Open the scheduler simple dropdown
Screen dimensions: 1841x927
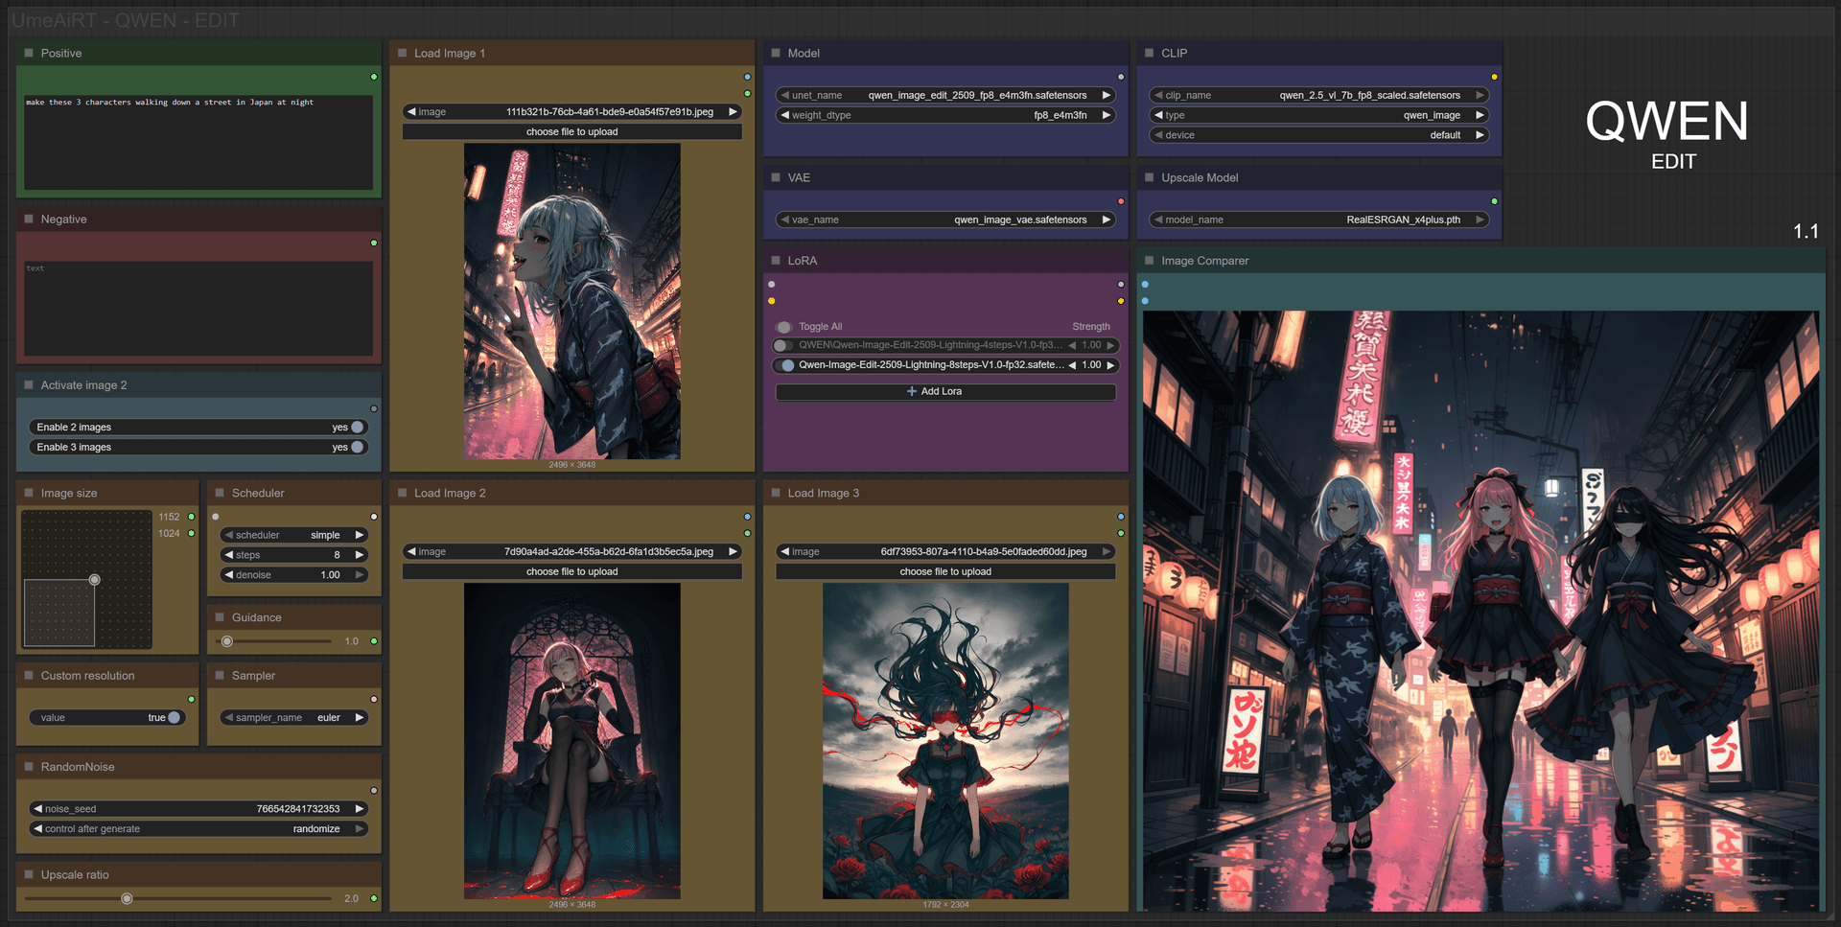pos(294,535)
